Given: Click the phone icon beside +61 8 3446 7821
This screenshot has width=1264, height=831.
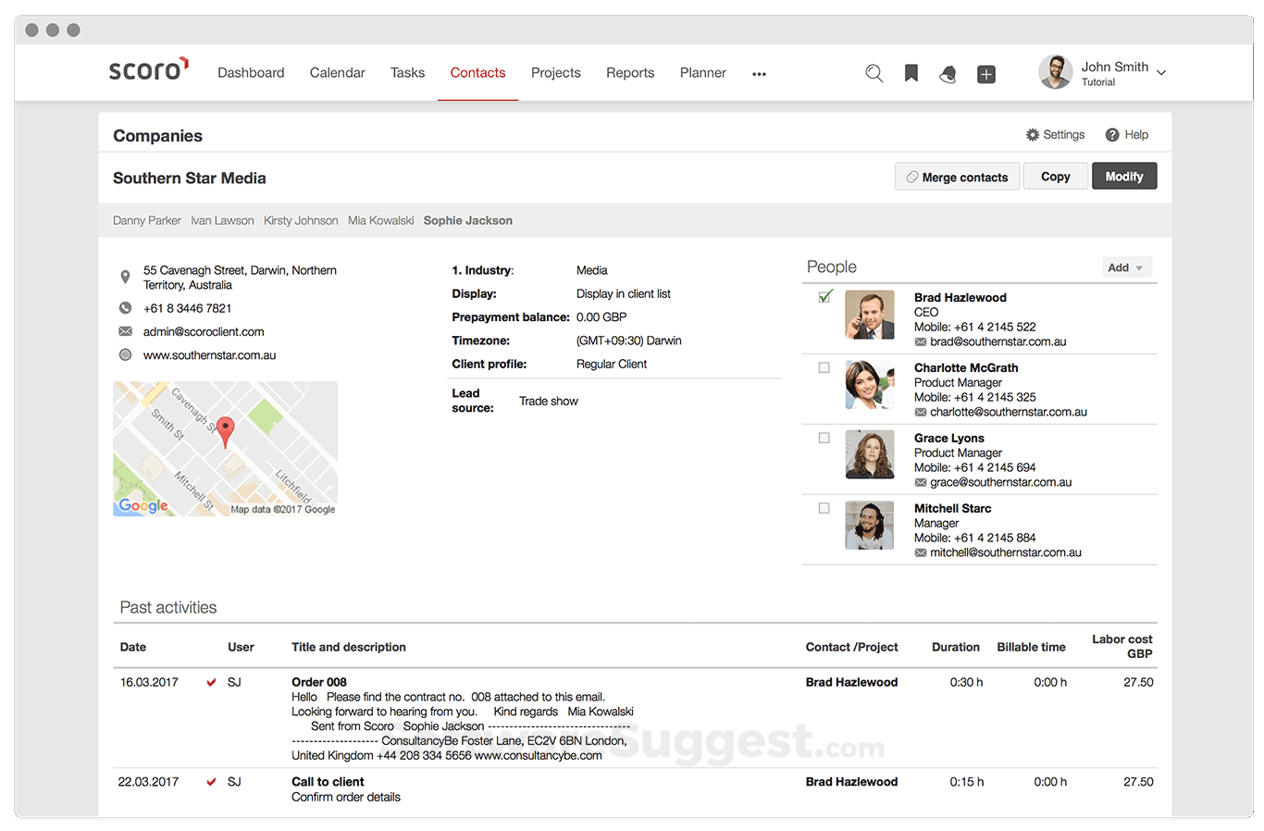Looking at the screenshot, I should [125, 308].
